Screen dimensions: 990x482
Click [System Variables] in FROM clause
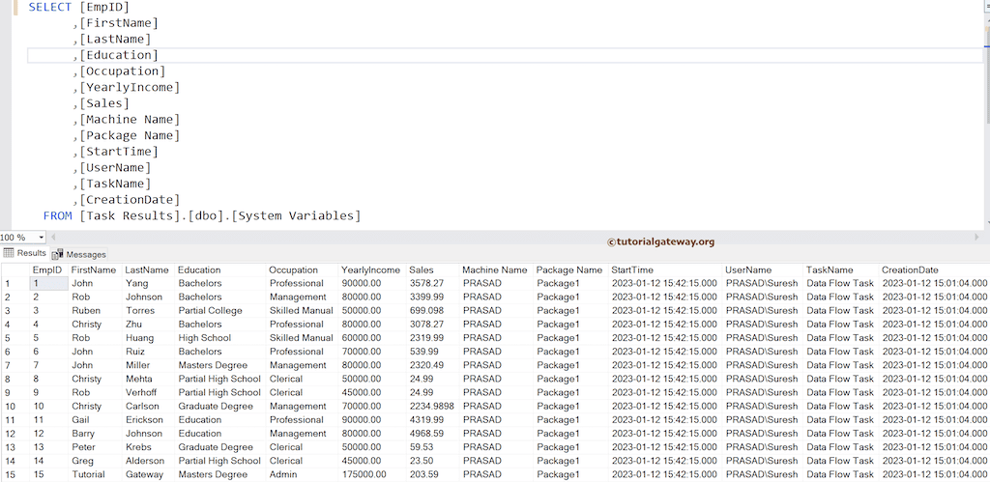(x=296, y=215)
